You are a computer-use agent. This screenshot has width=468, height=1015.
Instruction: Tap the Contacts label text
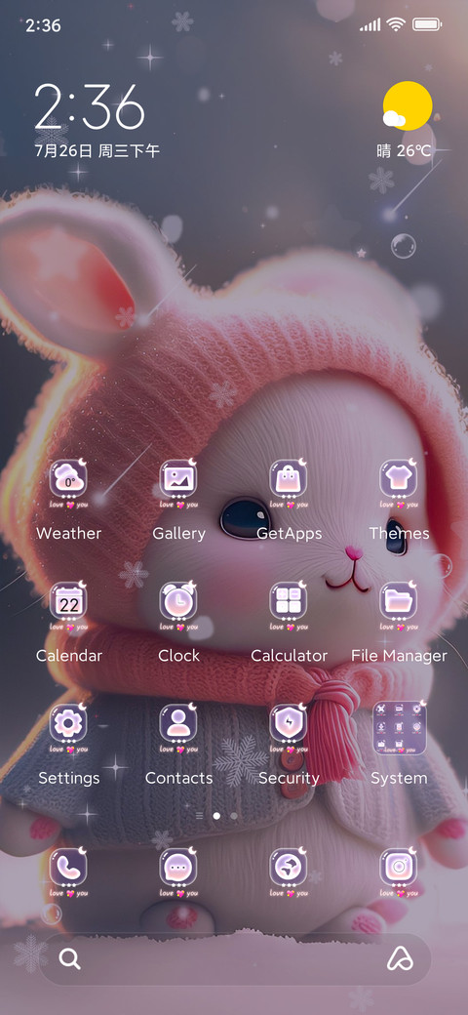(179, 778)
